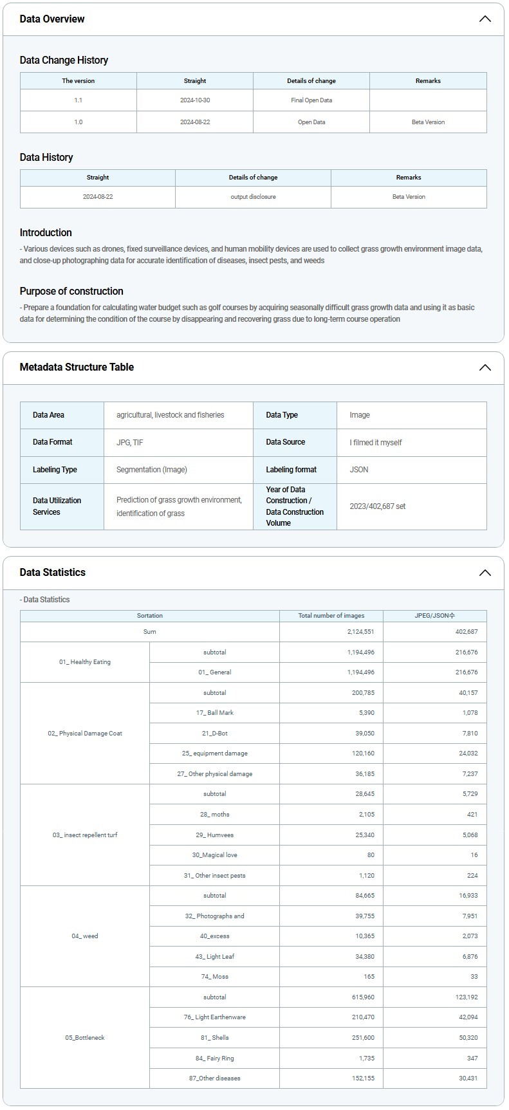This screenshot has height=1110, width=509.
Task: Collapse the Data Overview section chevron
Action: (485, 19)
